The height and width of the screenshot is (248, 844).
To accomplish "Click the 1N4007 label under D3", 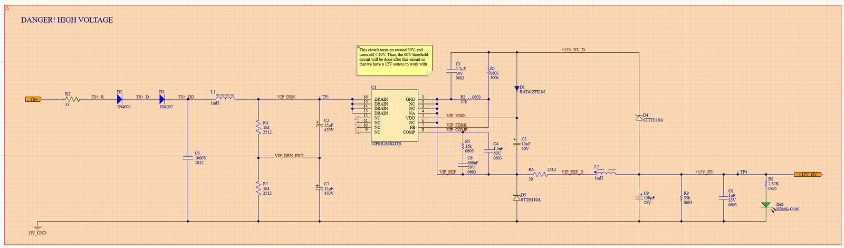I will click(166, 107).
